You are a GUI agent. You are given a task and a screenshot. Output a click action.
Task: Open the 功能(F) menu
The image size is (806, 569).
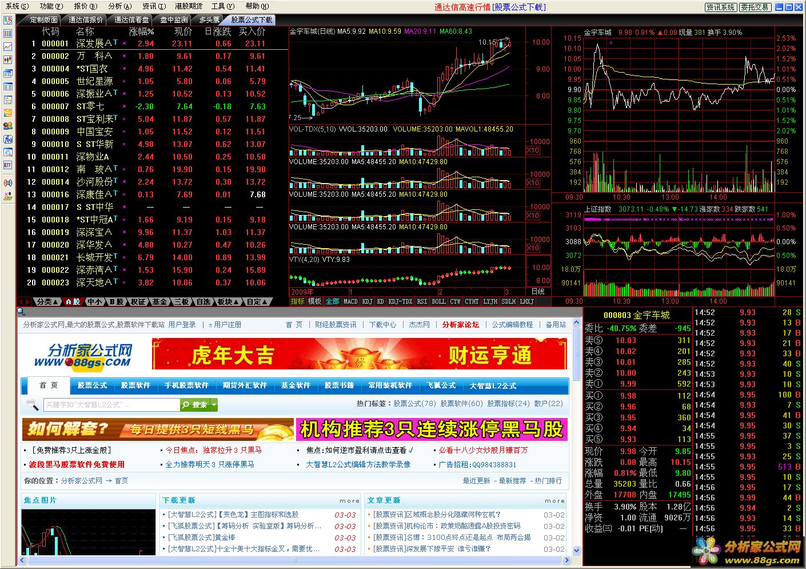(50, 6)
